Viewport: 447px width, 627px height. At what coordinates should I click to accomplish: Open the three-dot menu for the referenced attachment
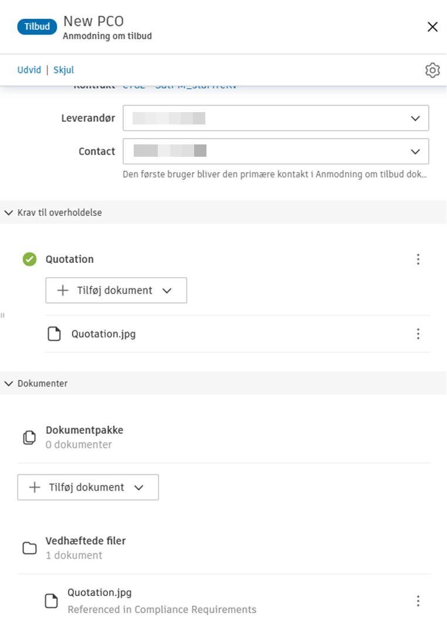point(418,601)
